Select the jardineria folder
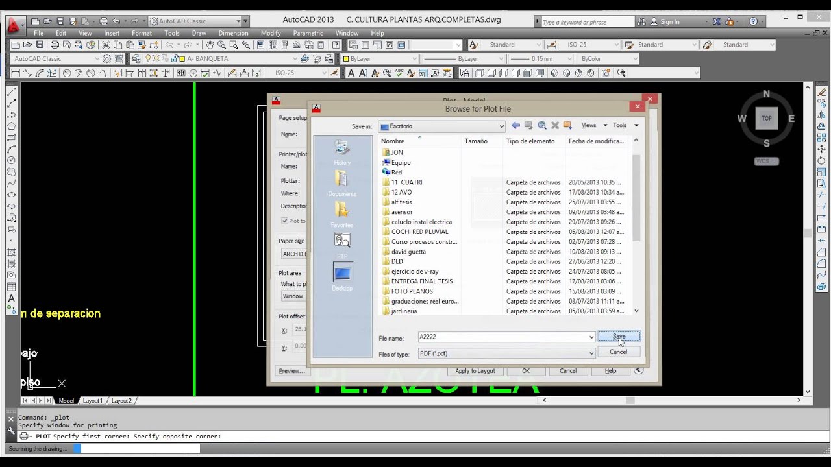Image resolution: width=831 pixels, height=467 pixels. 404,311
